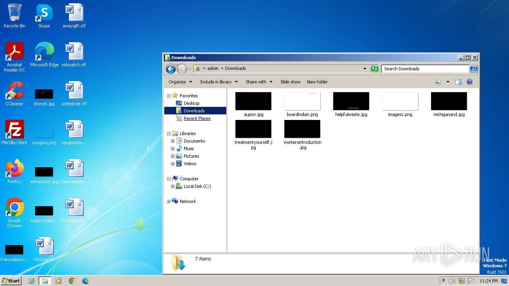Select Desktop under Favorites
Viewport: 509px width, 286px height.
(x=191, y=103)
